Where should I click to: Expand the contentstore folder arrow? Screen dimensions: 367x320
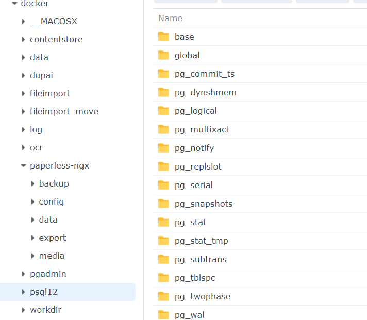coord(23,39)
